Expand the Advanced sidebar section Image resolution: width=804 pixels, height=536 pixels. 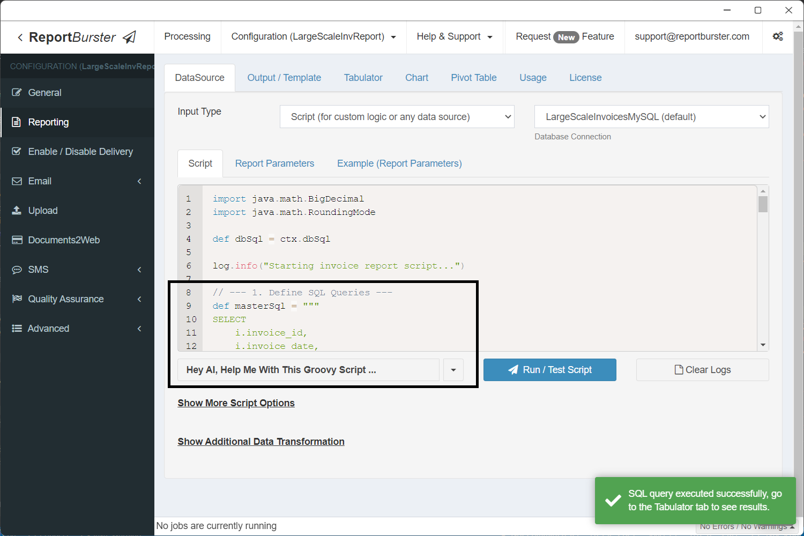pyautogui.click(x=139, y=329)
